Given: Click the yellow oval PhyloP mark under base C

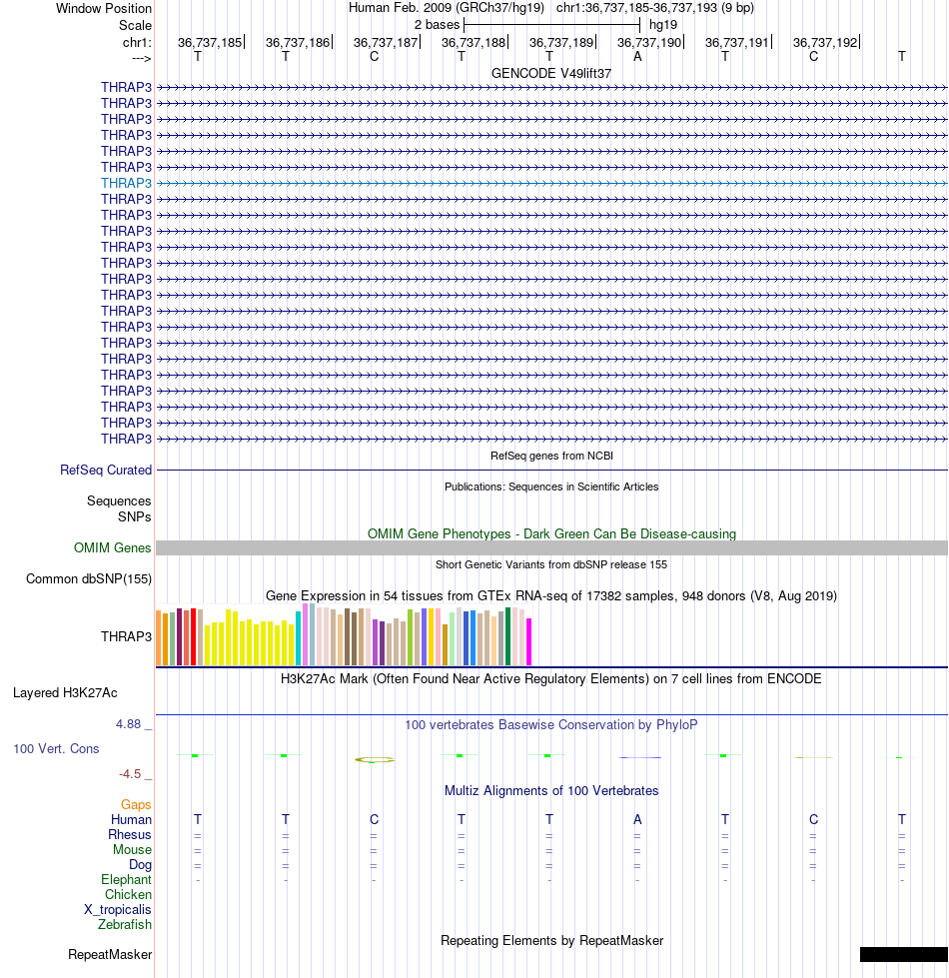Looking at the screenshot, I should click(375, 759).
